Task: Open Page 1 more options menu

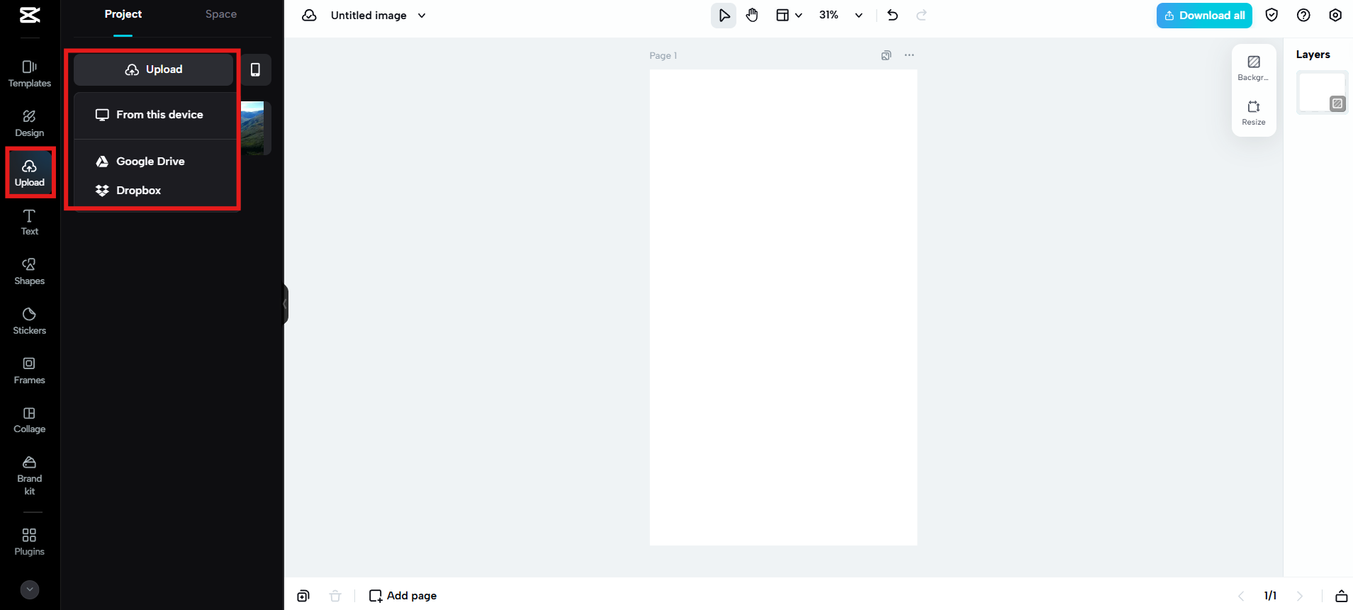Action: [x=909, y=55]
